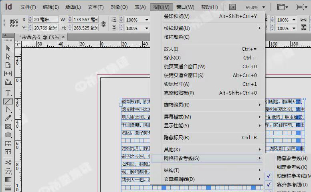The width and height of the screenshot is (311, 192).
Task: Select the Ellipse tool
Action: tap(8, 135)
